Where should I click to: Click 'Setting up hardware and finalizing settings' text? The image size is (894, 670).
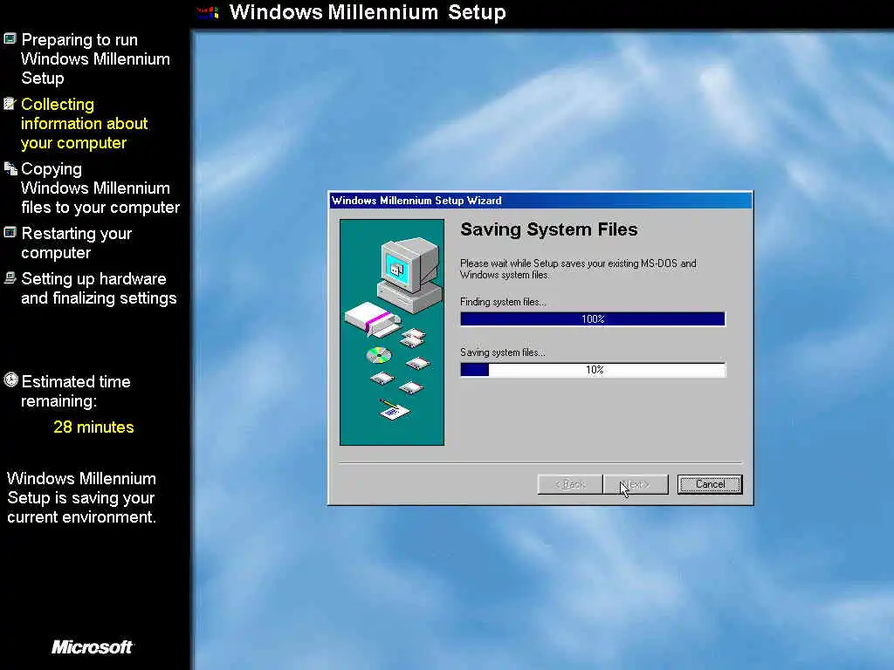click(99, 288)
